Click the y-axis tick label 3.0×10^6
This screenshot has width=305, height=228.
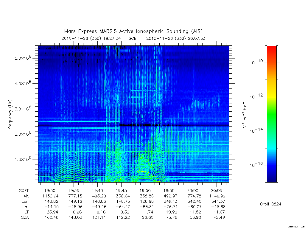[x=23, y=108]
